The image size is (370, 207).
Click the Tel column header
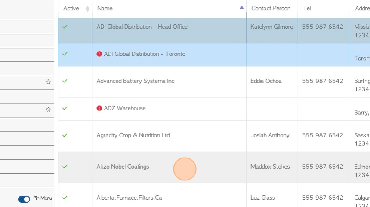click(307, 9)
